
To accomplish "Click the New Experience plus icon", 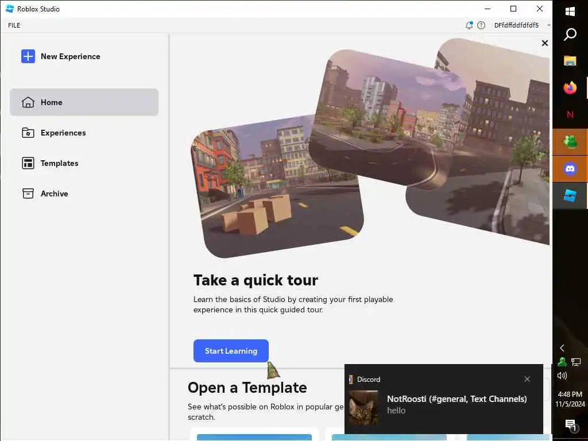I will [28, 56].
